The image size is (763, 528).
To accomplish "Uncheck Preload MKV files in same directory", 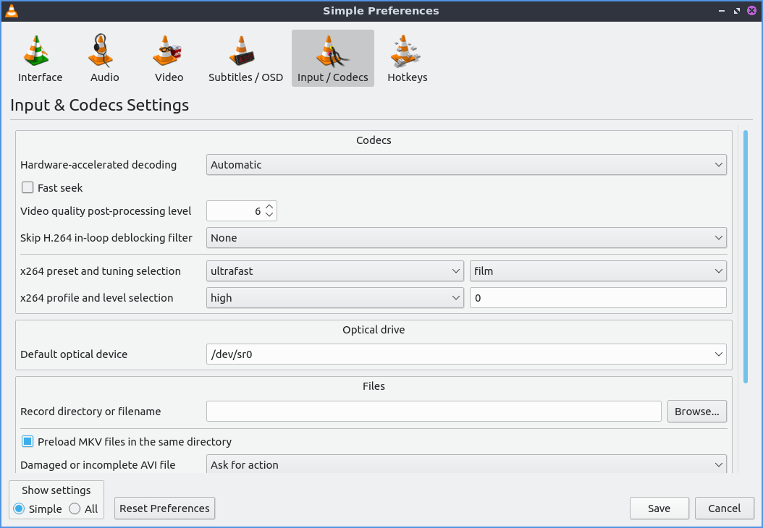I will tap(28, 441).
